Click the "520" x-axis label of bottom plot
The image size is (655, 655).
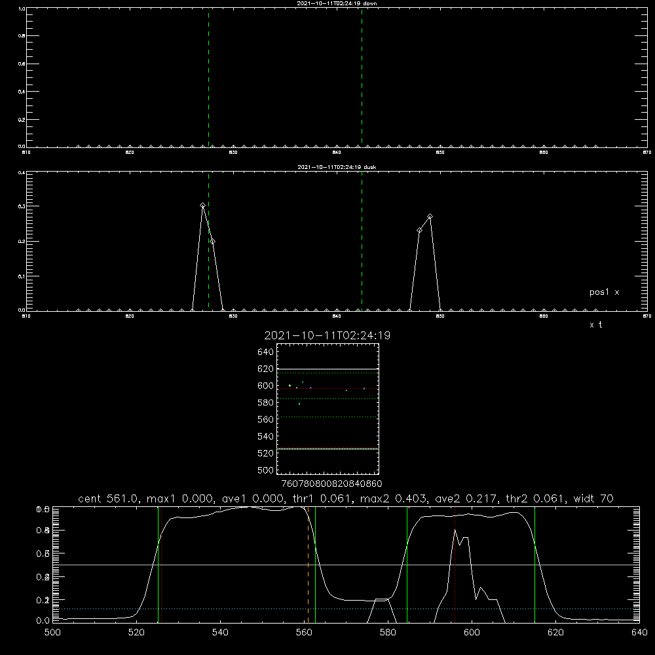click(136, 633)
